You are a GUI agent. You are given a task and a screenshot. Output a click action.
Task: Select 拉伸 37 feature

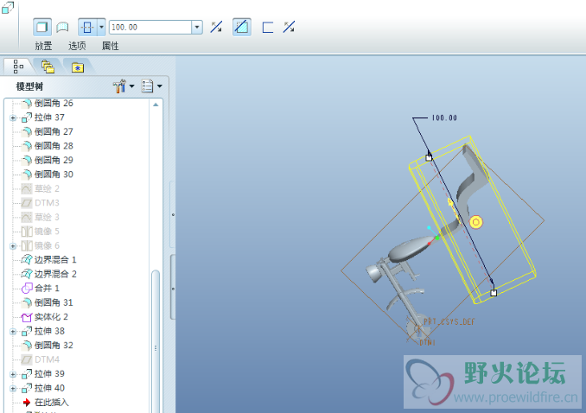coord(49,118)
